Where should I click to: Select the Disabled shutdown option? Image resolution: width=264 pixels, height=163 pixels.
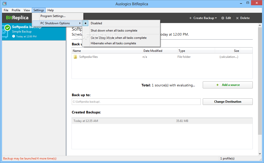(121, 23)
